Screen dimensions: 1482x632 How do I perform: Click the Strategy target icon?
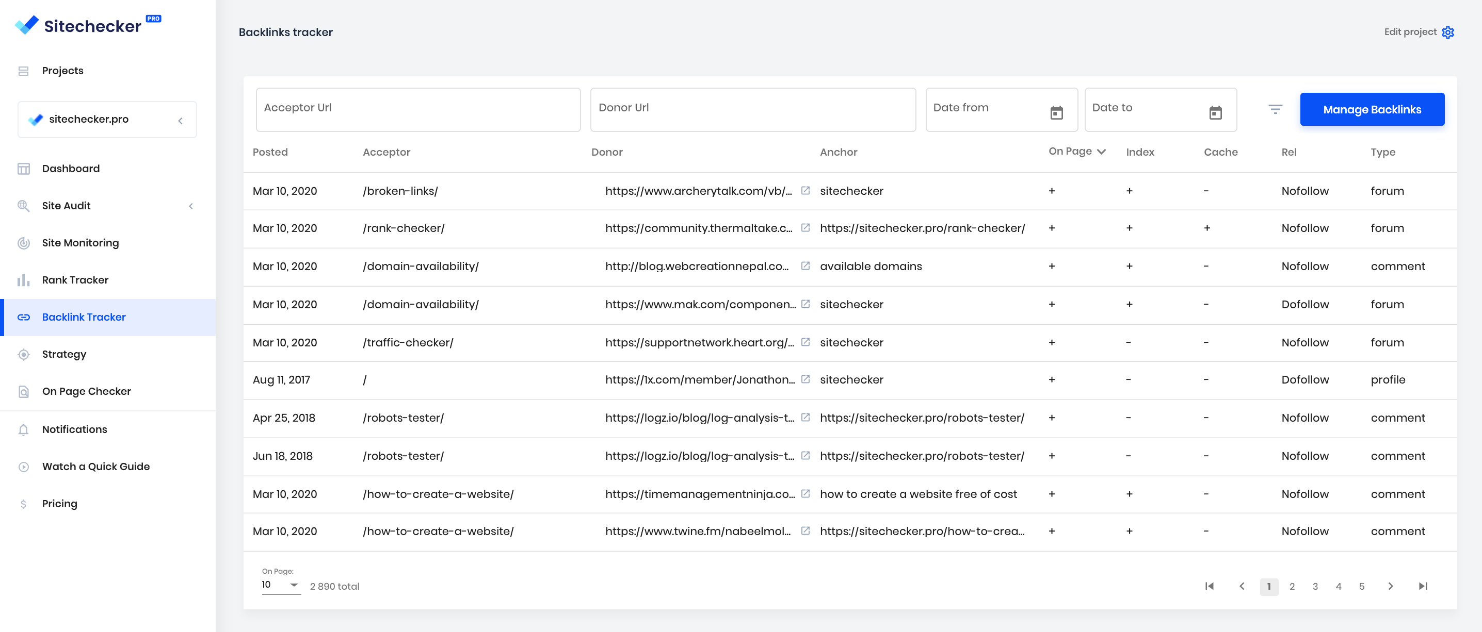coord(24,355)
